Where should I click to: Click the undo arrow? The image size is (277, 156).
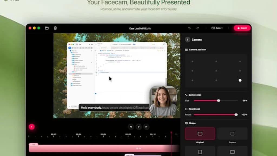(189, 28)
